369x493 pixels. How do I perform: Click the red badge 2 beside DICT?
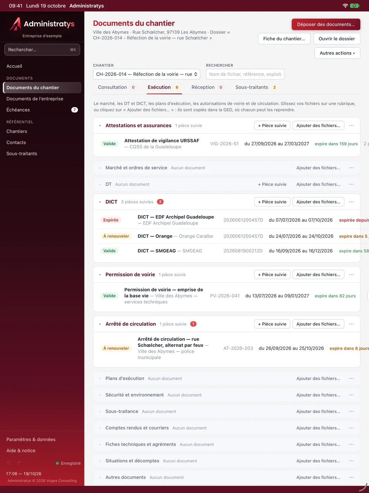click(160, 202)
